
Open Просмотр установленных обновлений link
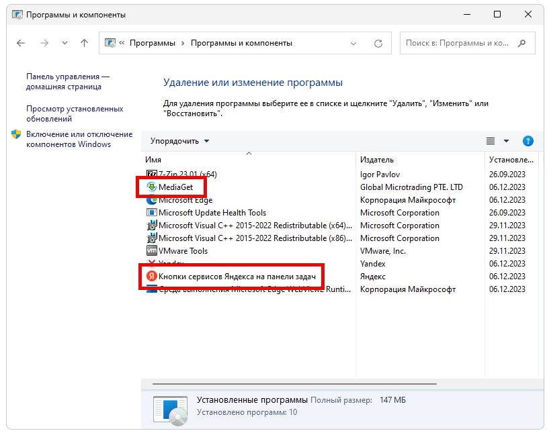tap(75, 113)
